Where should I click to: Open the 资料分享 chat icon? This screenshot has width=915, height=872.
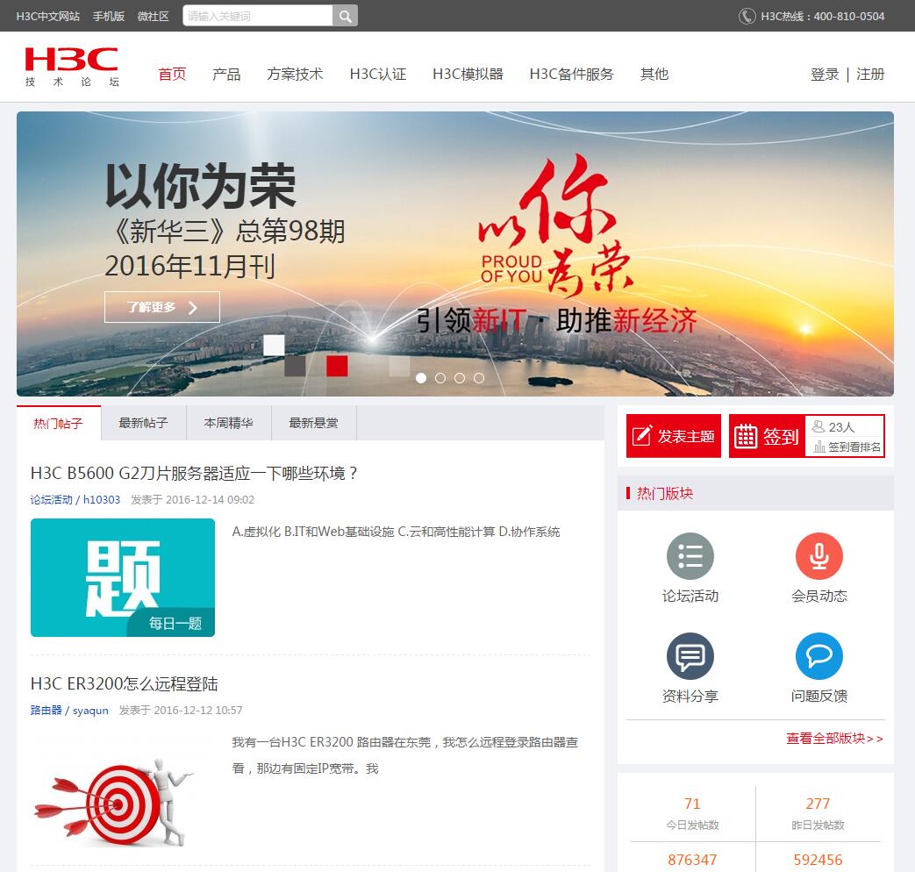(x=690, y=656)
